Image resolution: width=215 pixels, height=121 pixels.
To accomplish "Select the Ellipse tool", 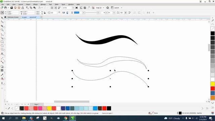I will pyautogui.click(x=2, y=45).
